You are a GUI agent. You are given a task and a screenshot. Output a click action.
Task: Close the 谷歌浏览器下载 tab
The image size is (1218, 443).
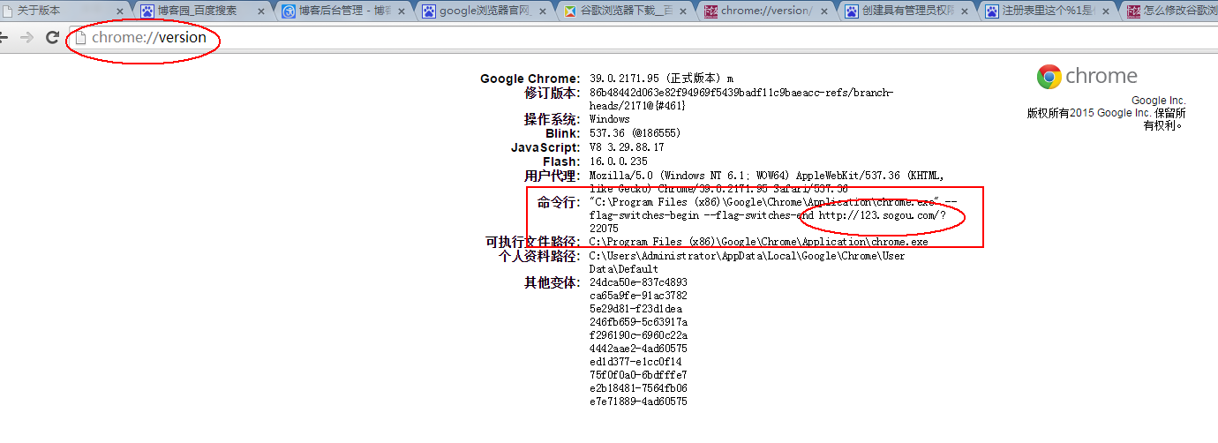(x=684, y=12)
